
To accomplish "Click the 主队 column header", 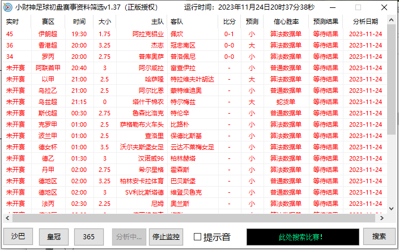I will click(157, 21).
